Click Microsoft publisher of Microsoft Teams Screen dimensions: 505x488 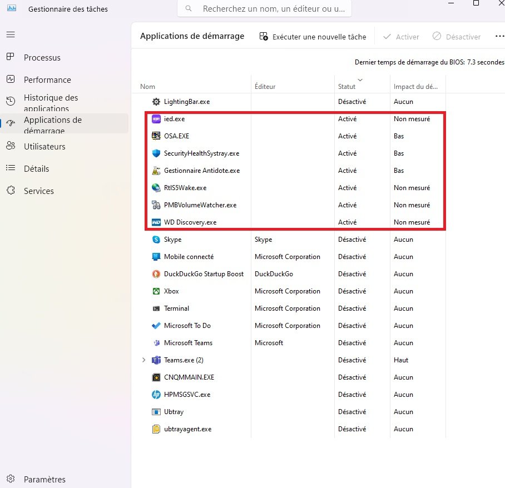[x=269, y=343]
